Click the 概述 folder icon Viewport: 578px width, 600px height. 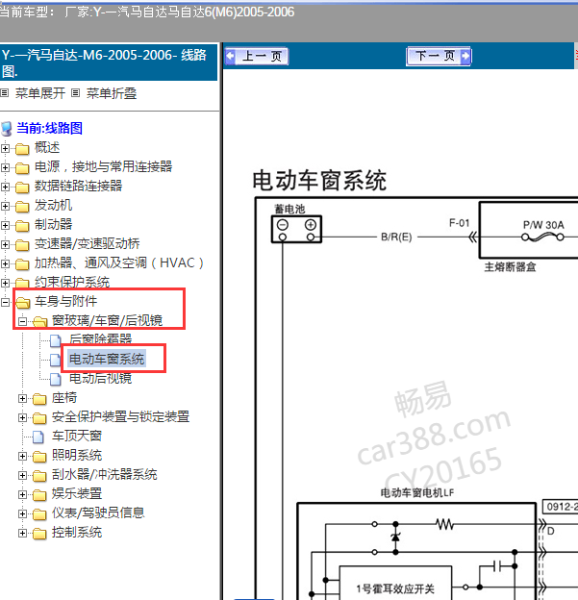[x=22, y=148]
